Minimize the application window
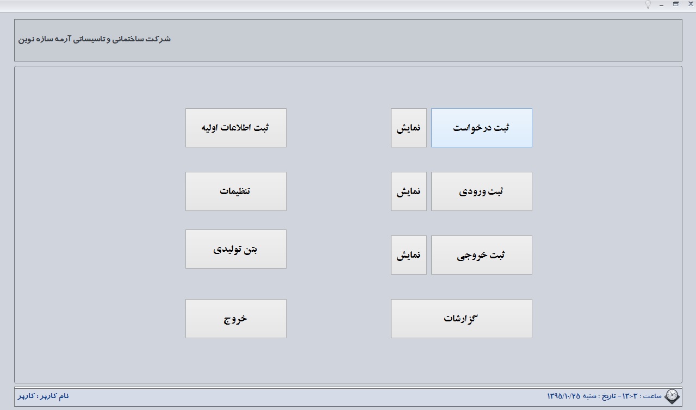 point(662,4)
